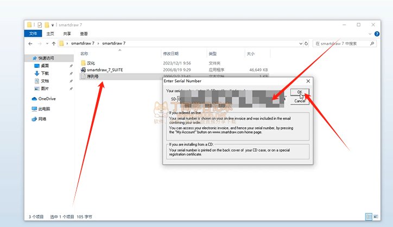Click 46,649 KB size cell
Viewport: 393px width, 227px height.
259,70
